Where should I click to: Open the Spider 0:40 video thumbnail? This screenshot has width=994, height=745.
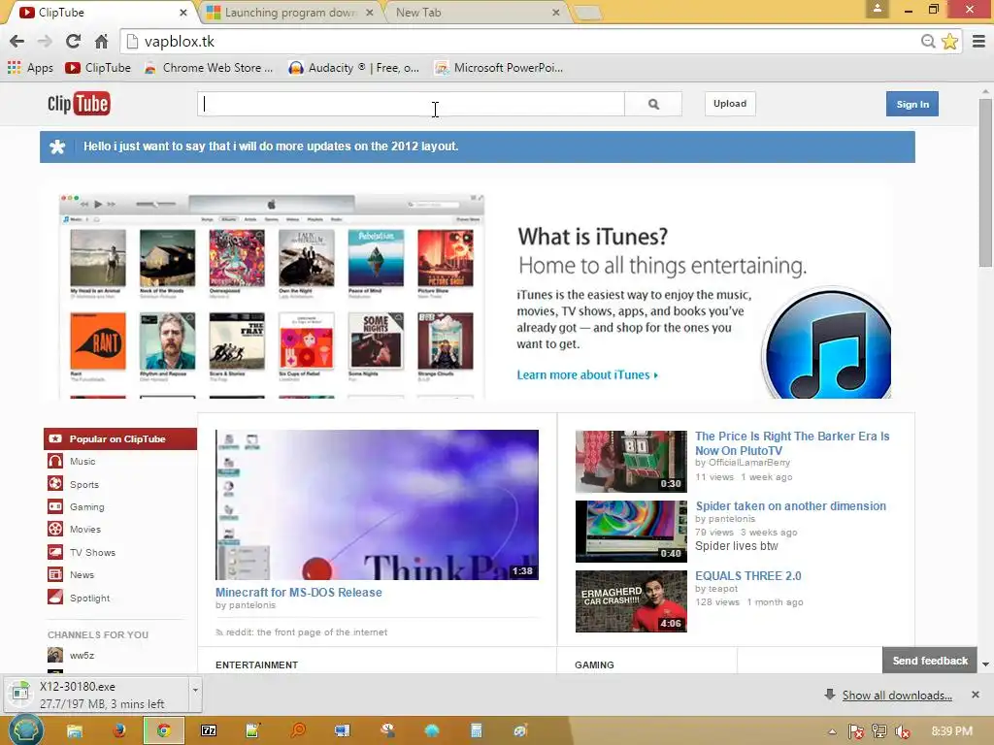(x=631, y=532)
